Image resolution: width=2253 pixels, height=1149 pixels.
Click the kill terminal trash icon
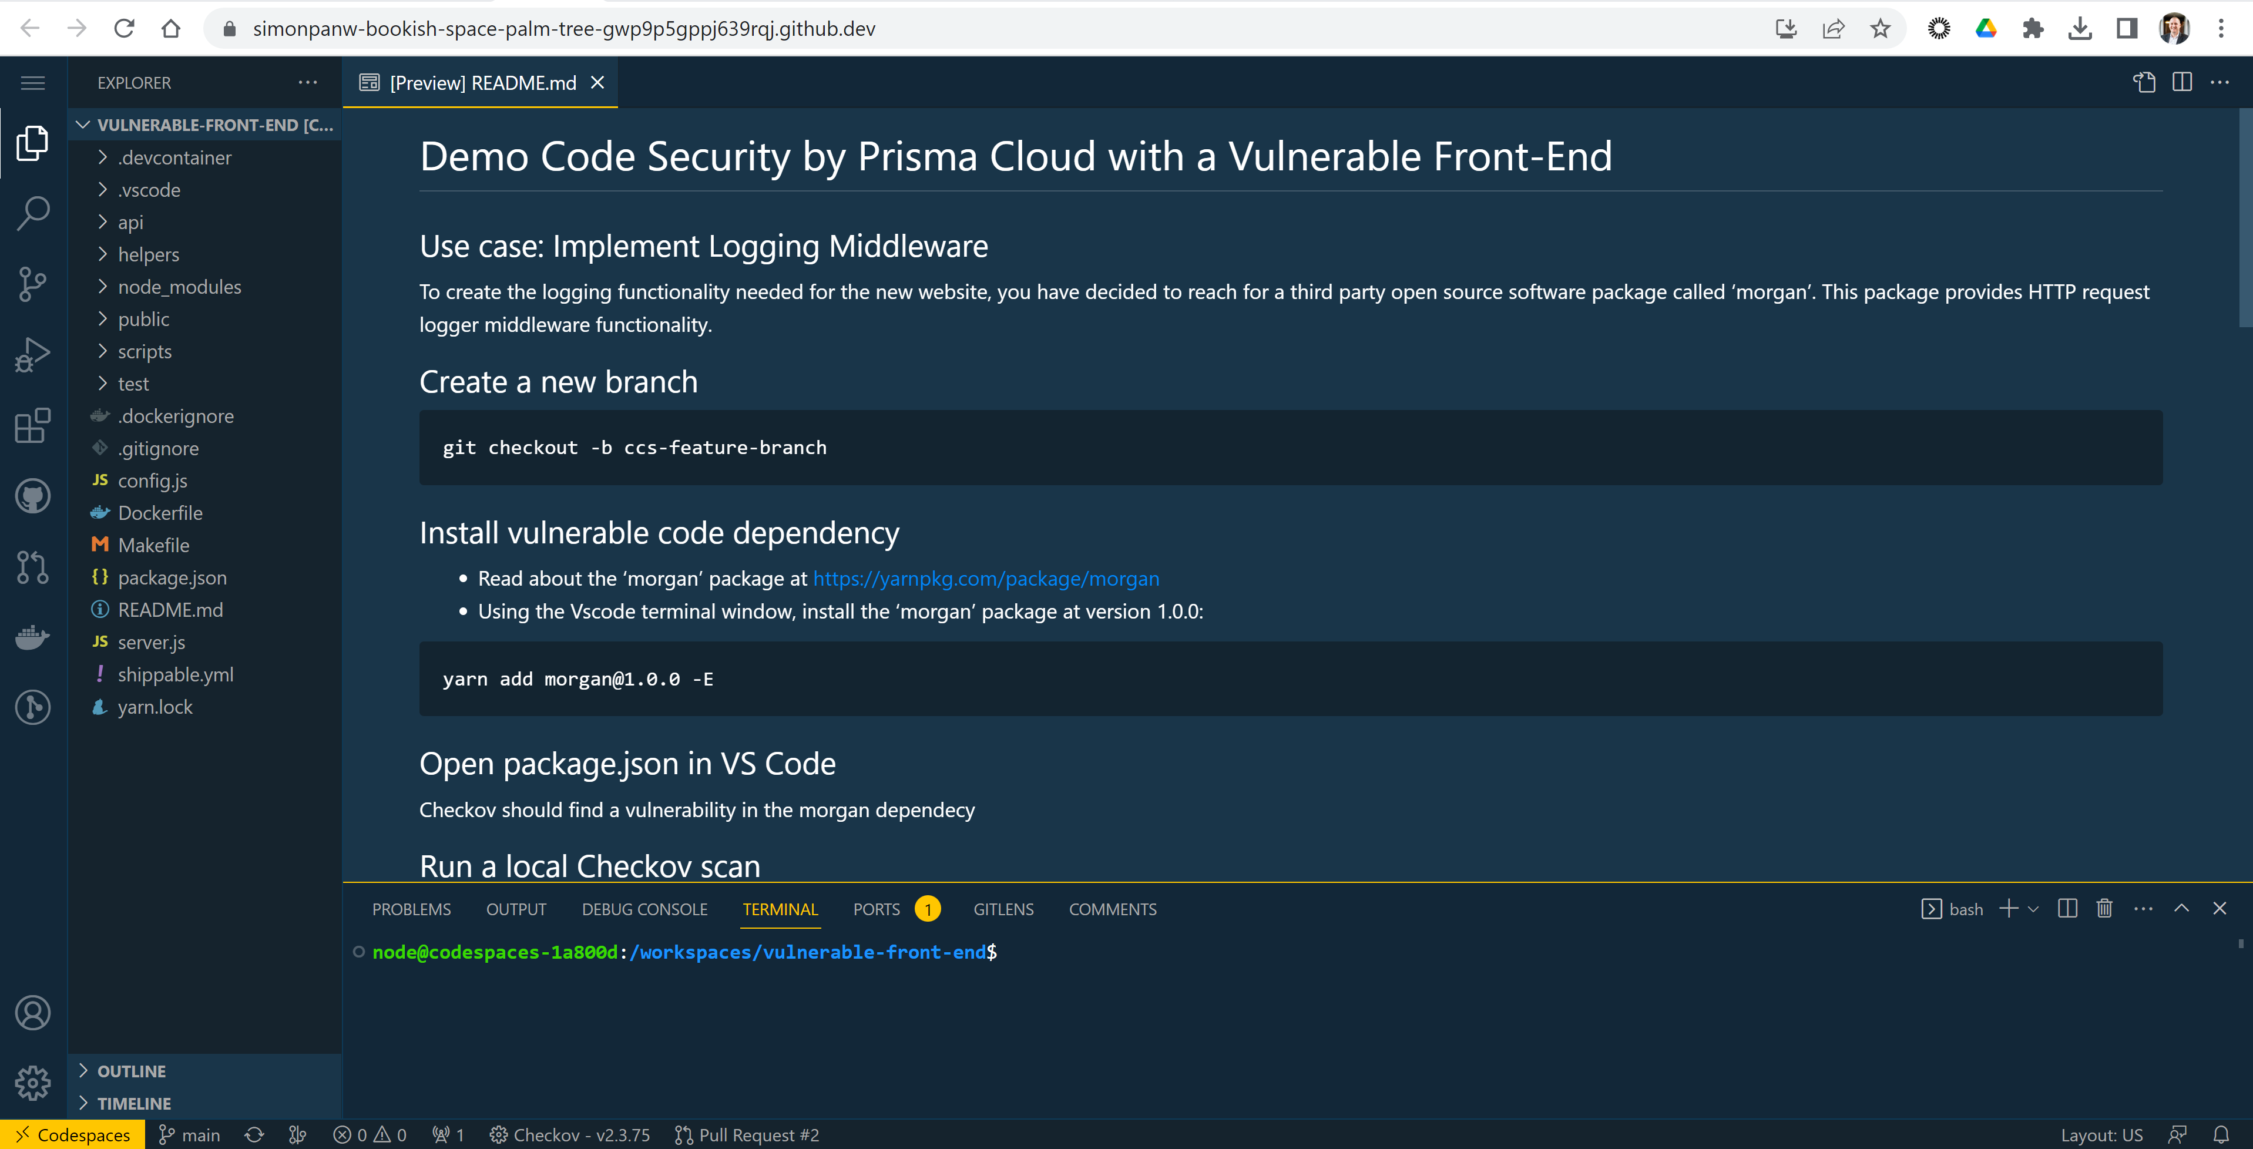coord(2103,909)
